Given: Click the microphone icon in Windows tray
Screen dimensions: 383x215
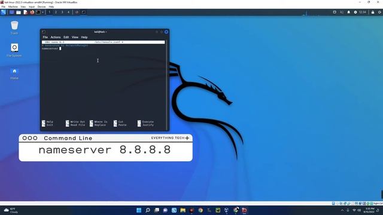Looking at the screenshot, I should click(x=348, y=210).
